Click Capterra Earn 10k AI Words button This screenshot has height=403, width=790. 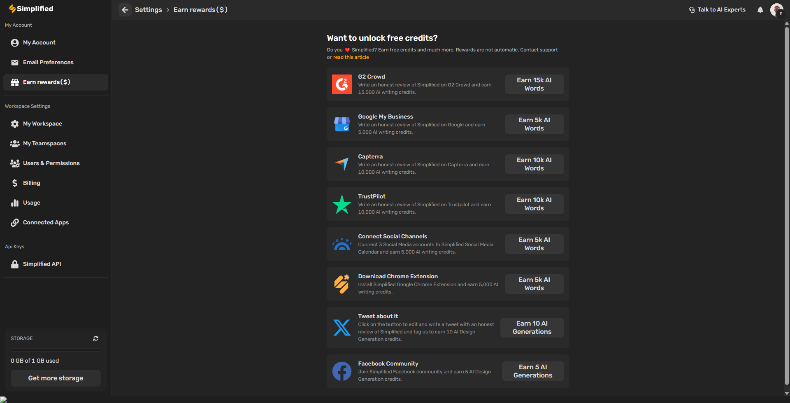click(x=534, y=164)
